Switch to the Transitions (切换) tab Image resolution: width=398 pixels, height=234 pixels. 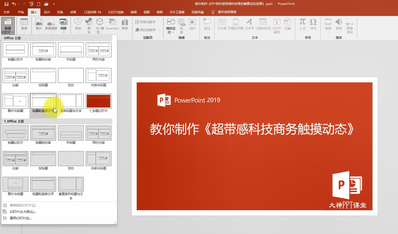[x=60, y=12]
